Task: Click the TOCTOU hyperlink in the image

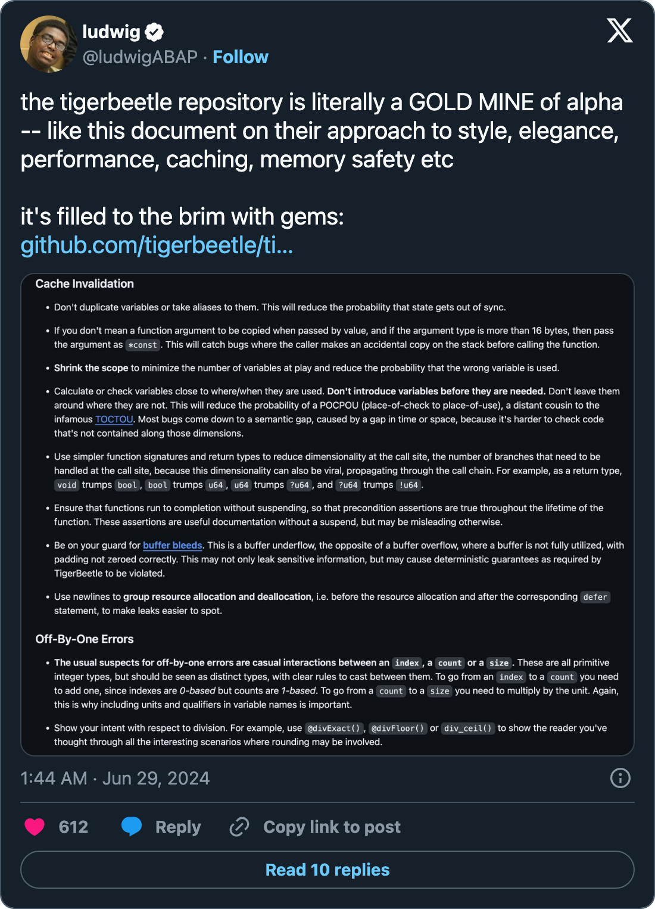Action: 114,419
